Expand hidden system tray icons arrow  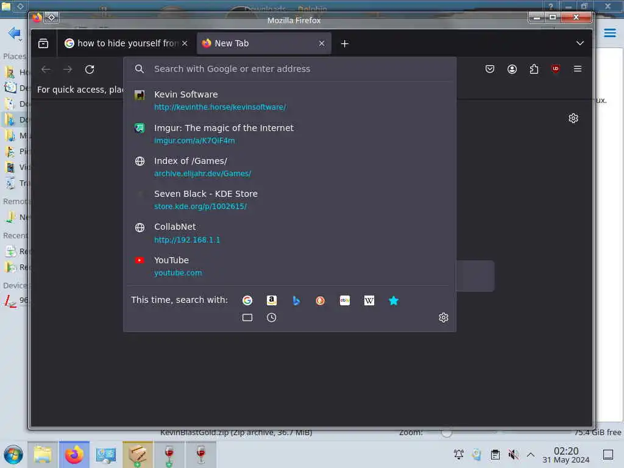coord(531,455)
